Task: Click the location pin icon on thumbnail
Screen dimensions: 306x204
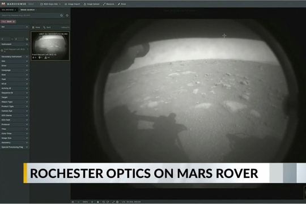Action: click(40, 58)
